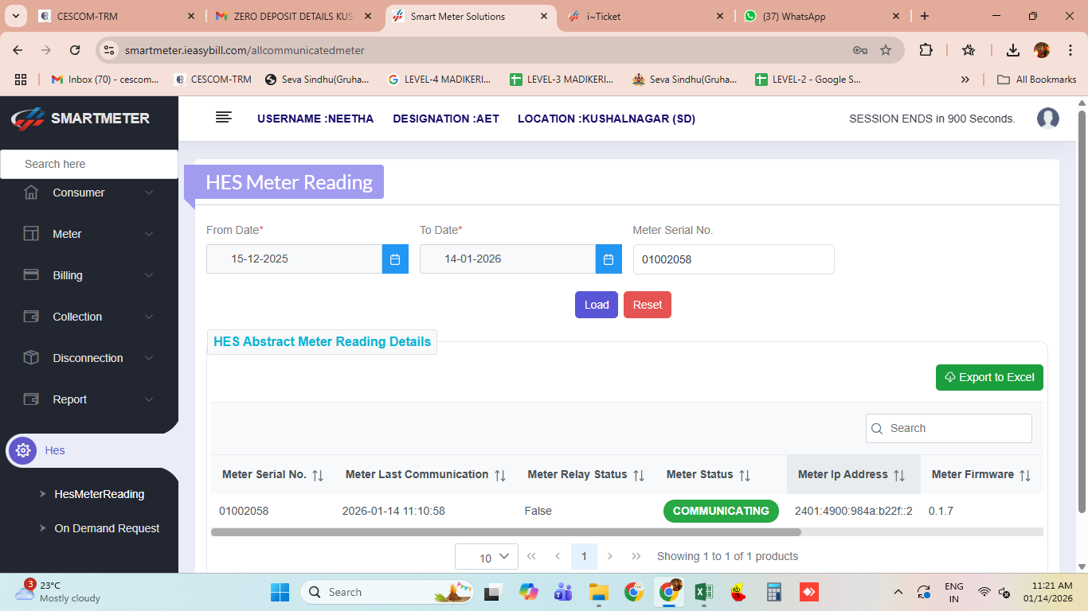Switch to the CESCOM-TRM browser tab
This screenshot has height=611, width=1088.
click(x=117, y=17)
